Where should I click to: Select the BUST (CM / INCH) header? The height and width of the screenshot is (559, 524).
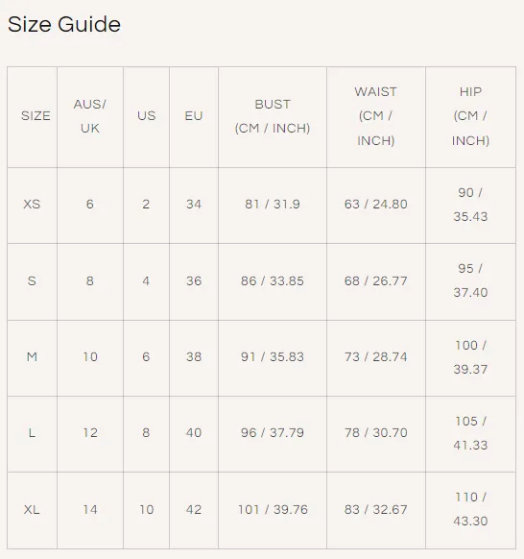(x=273, y=116)
